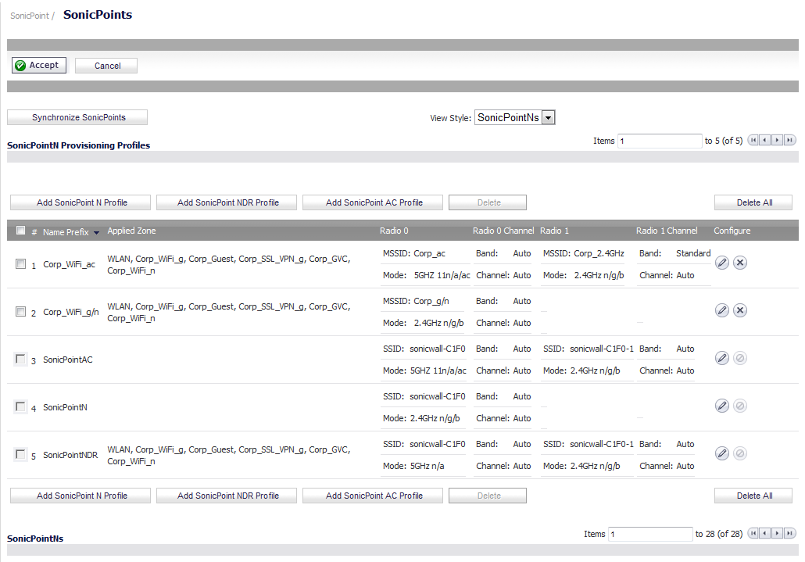This screenshot has height=562, width=805.
Task: Click MSSID: Corp_2.4GHz cell
Action: [x=583, y=253]
